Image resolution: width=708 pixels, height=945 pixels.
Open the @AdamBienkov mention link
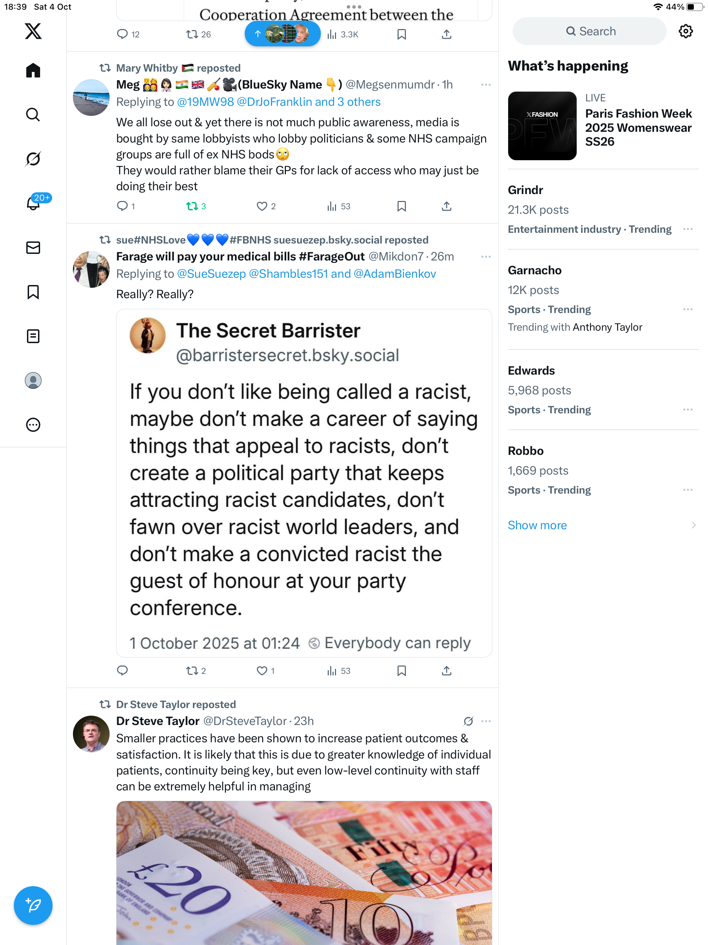coord(394,274)
